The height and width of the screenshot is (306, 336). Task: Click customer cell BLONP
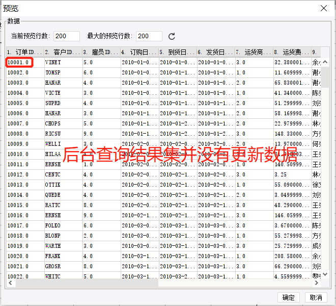point(64,236)
